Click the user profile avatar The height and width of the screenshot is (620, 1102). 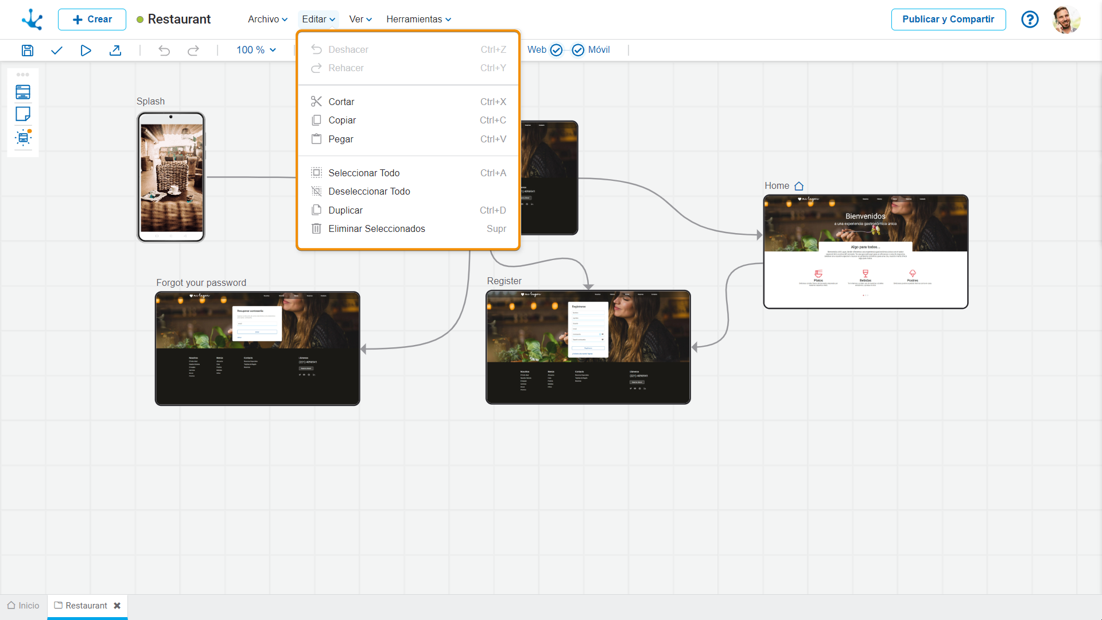(1066, 20)
